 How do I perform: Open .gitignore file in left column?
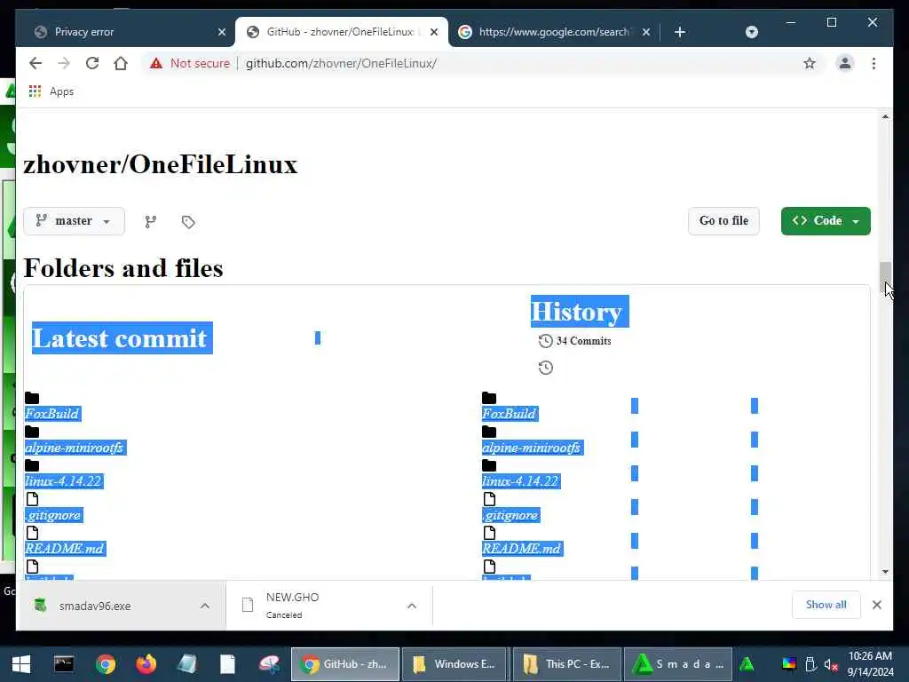(53, 515)
